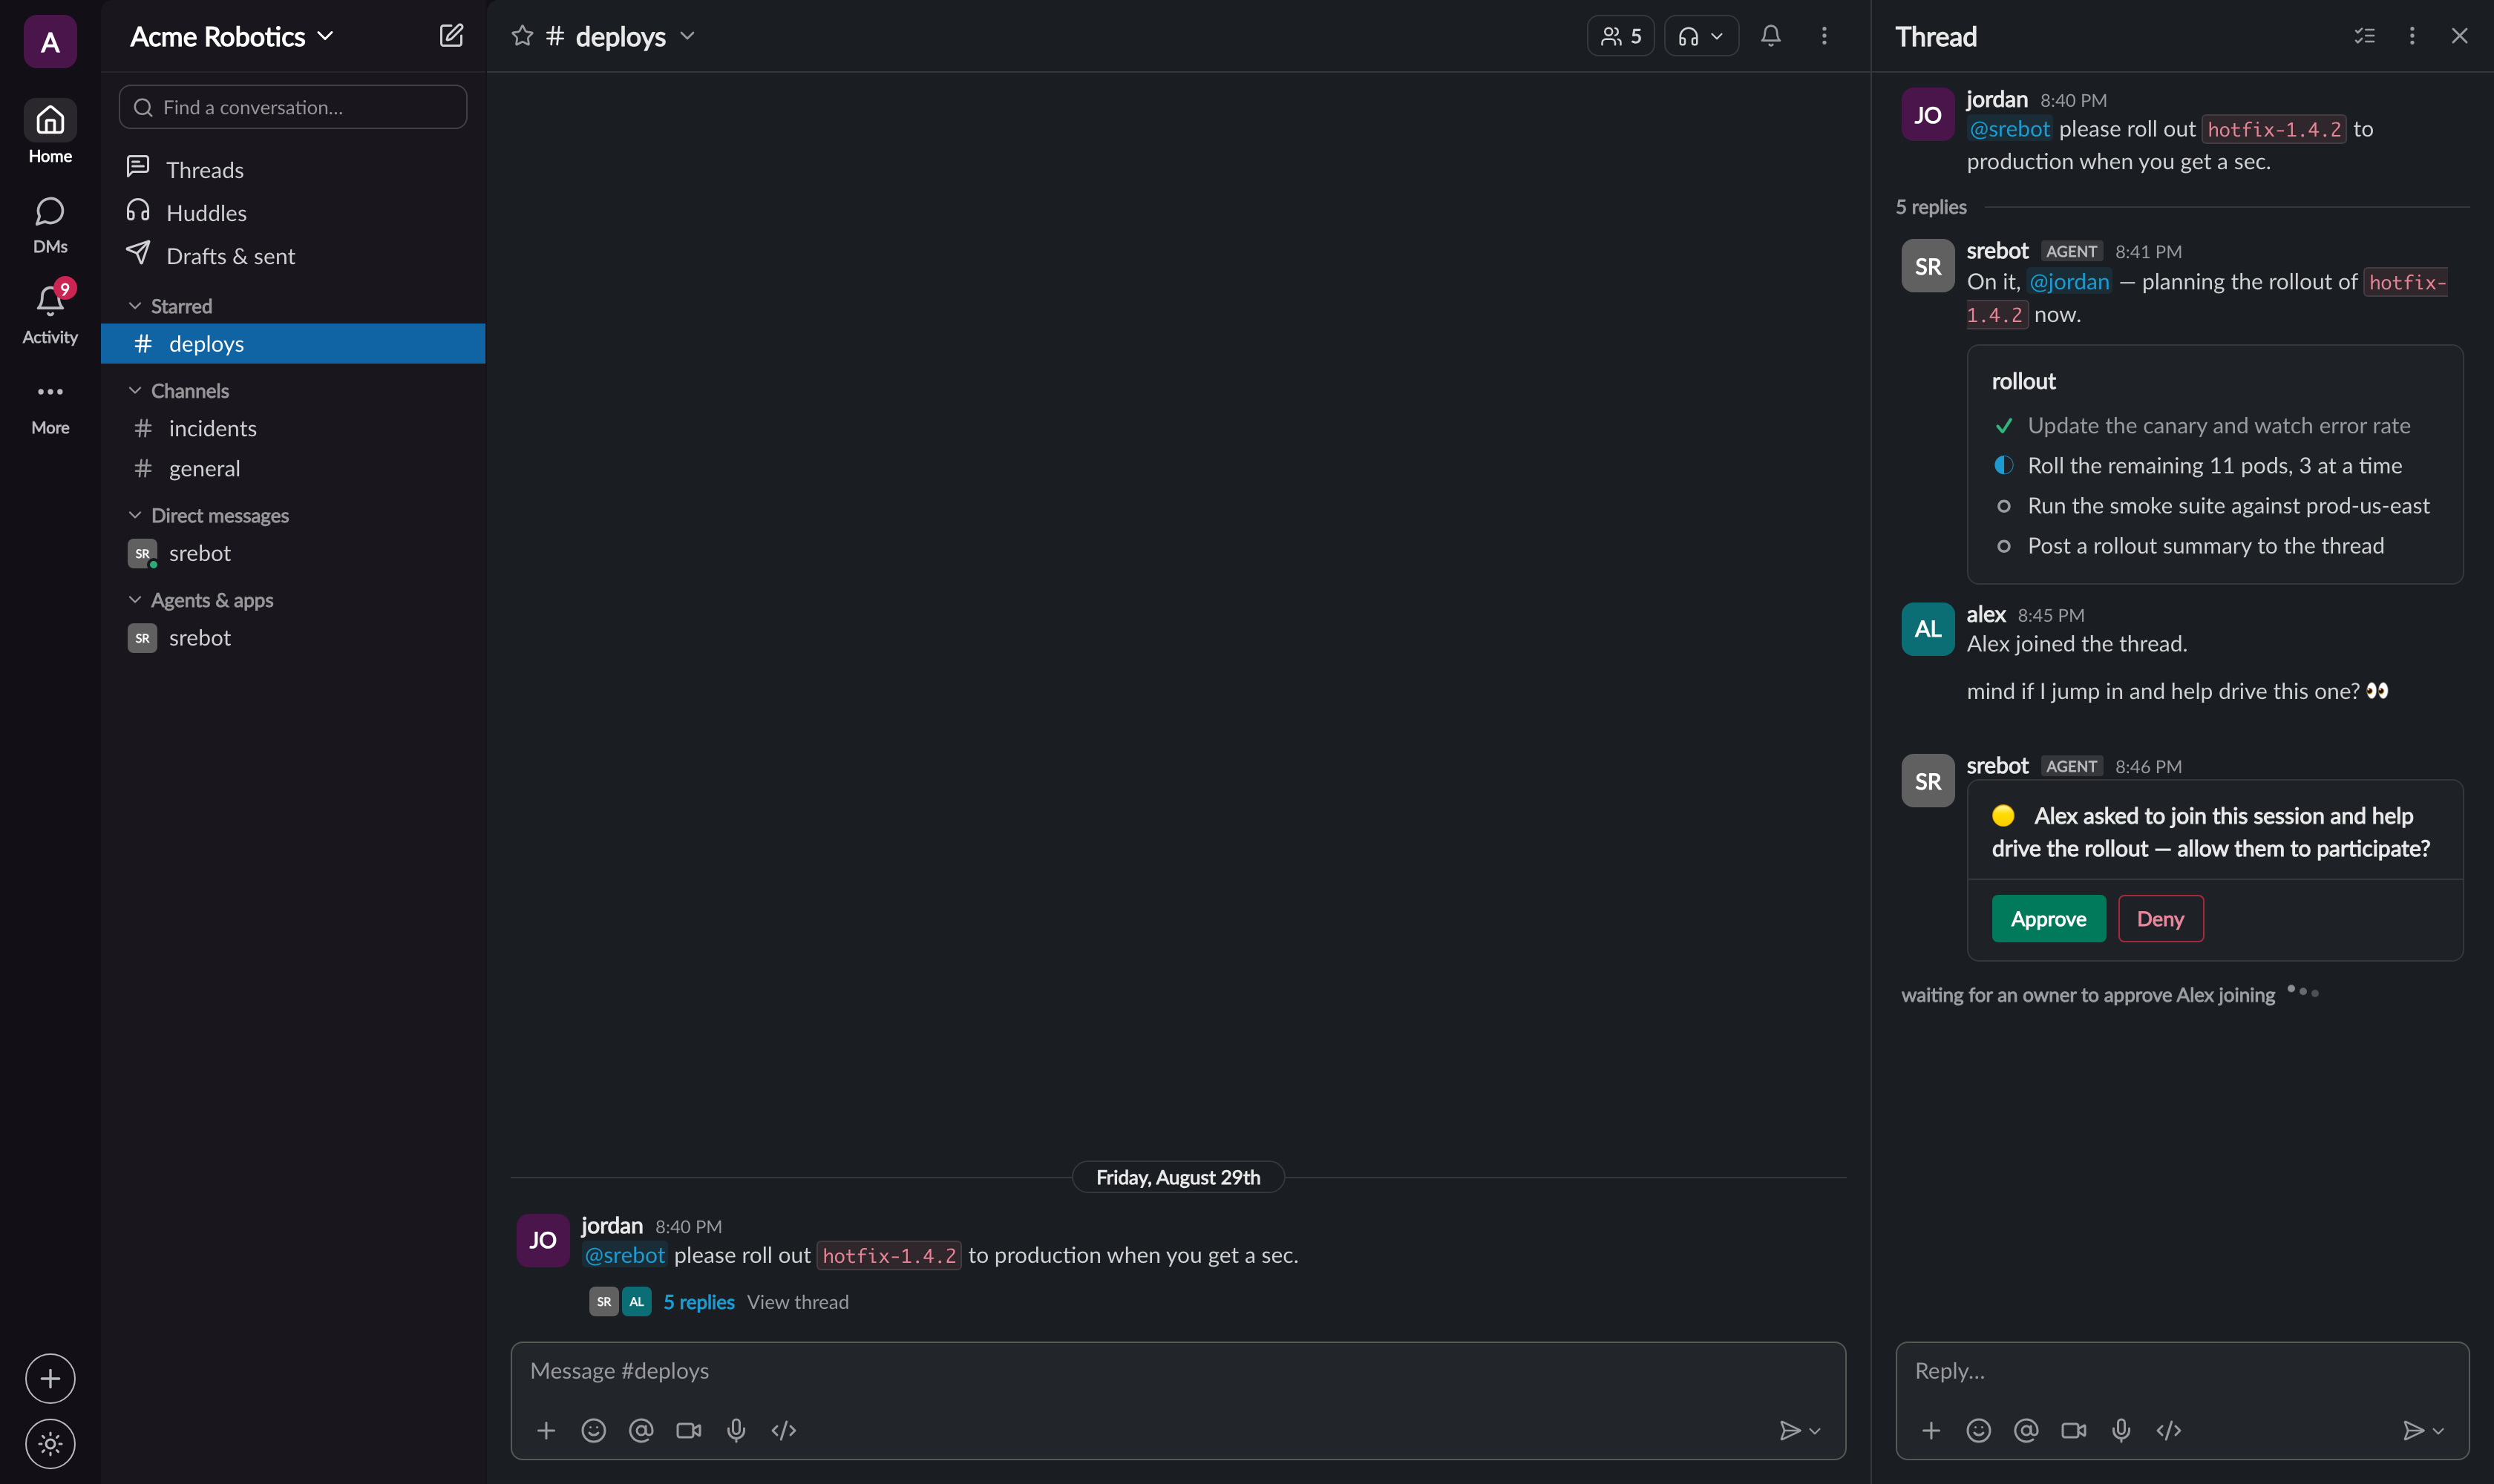View the 5 channel members

click(1620, 36)
